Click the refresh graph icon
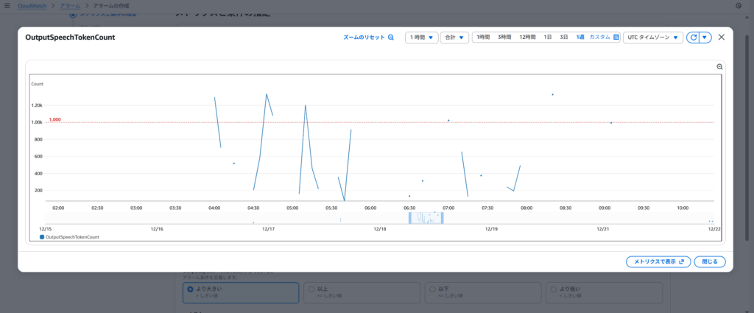Screen dimensions: 754x313 [x=693, y=38]
